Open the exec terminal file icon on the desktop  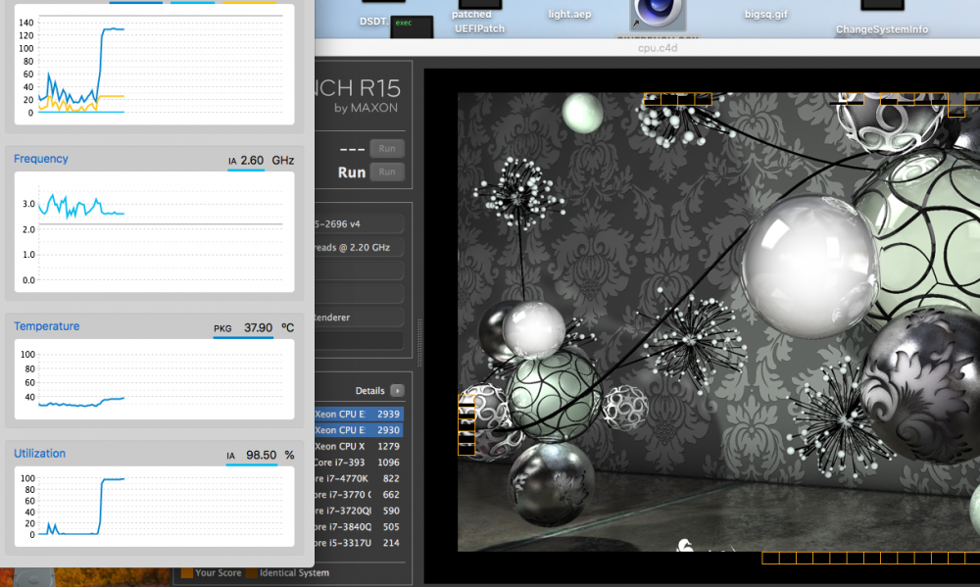(412, 26)
